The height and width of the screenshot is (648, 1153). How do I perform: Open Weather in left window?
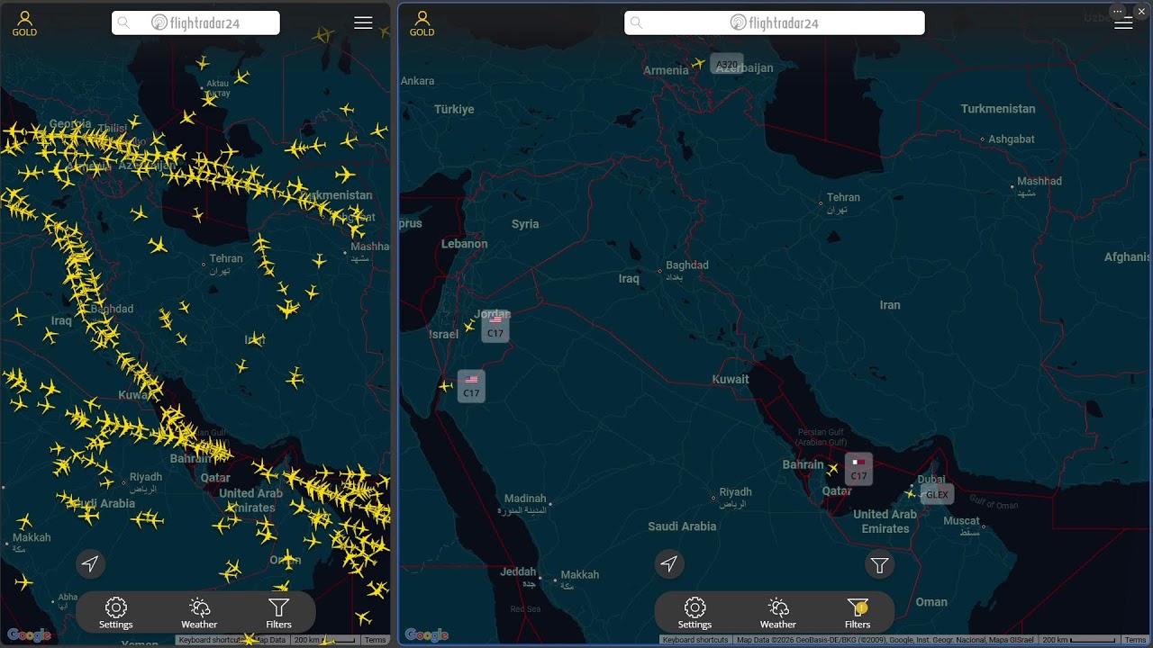pyautogui.click(x=199, y=613)
